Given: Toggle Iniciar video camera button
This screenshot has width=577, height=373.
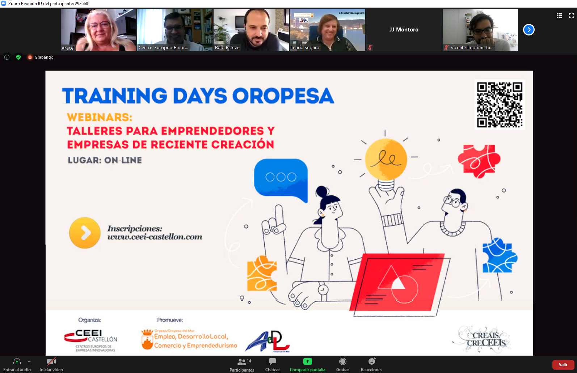Looking at the screenshot, I should (x=51, y=365).
